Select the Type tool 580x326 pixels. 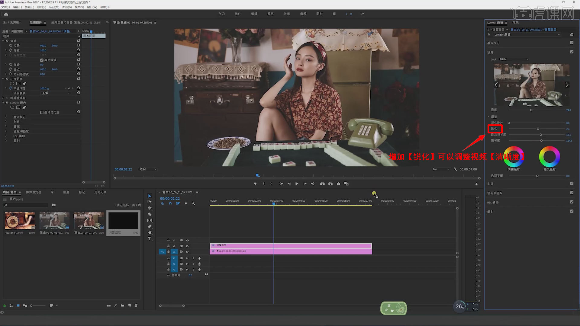coord(150,239)
